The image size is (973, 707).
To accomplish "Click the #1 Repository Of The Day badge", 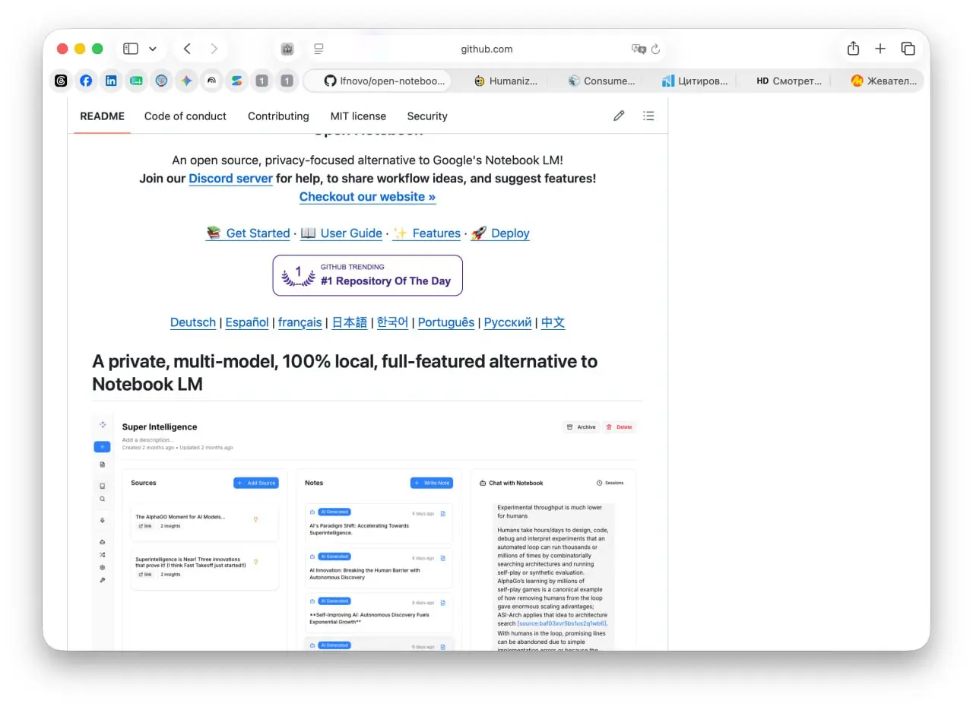I will tap(368, 275).
